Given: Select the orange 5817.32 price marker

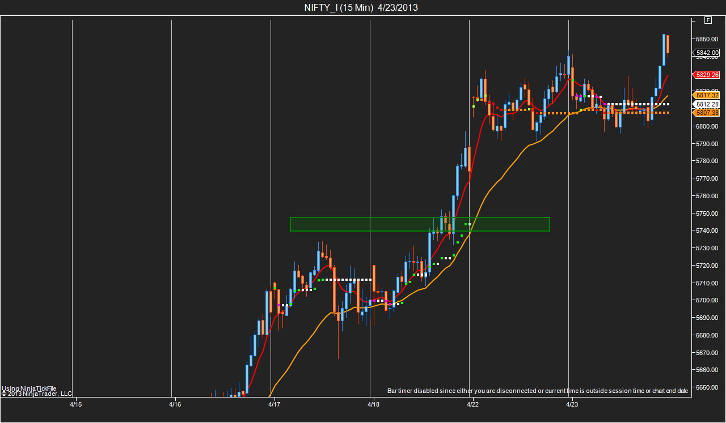Looking at the screenshot, I should point(708,95).
